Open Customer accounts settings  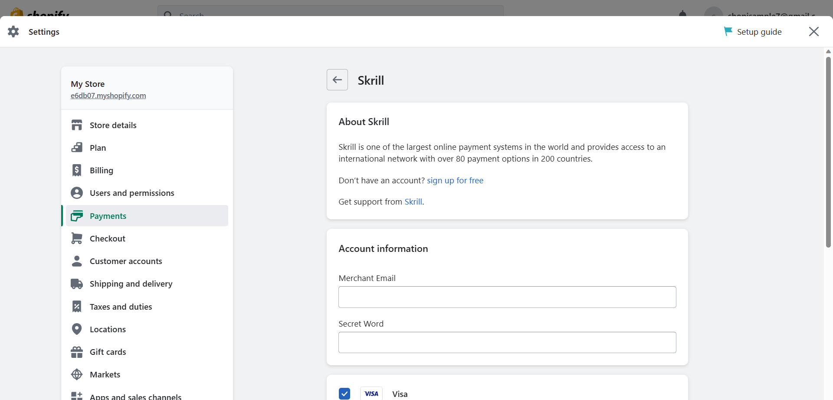click(147, 261)
